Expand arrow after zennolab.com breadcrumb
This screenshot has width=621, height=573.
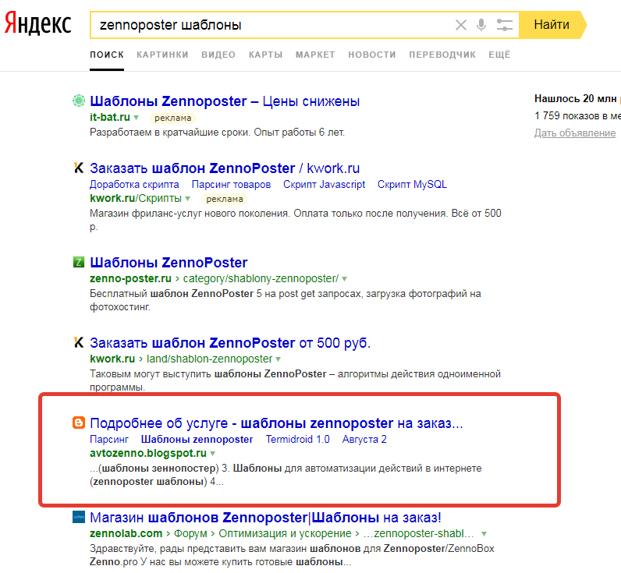coord(484,534)
